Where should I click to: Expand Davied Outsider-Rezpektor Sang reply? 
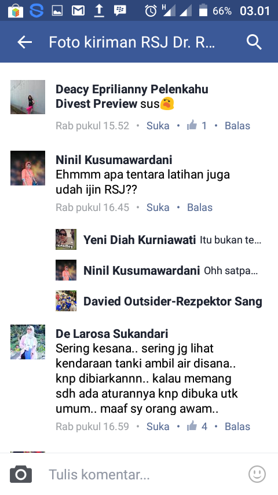173,301
